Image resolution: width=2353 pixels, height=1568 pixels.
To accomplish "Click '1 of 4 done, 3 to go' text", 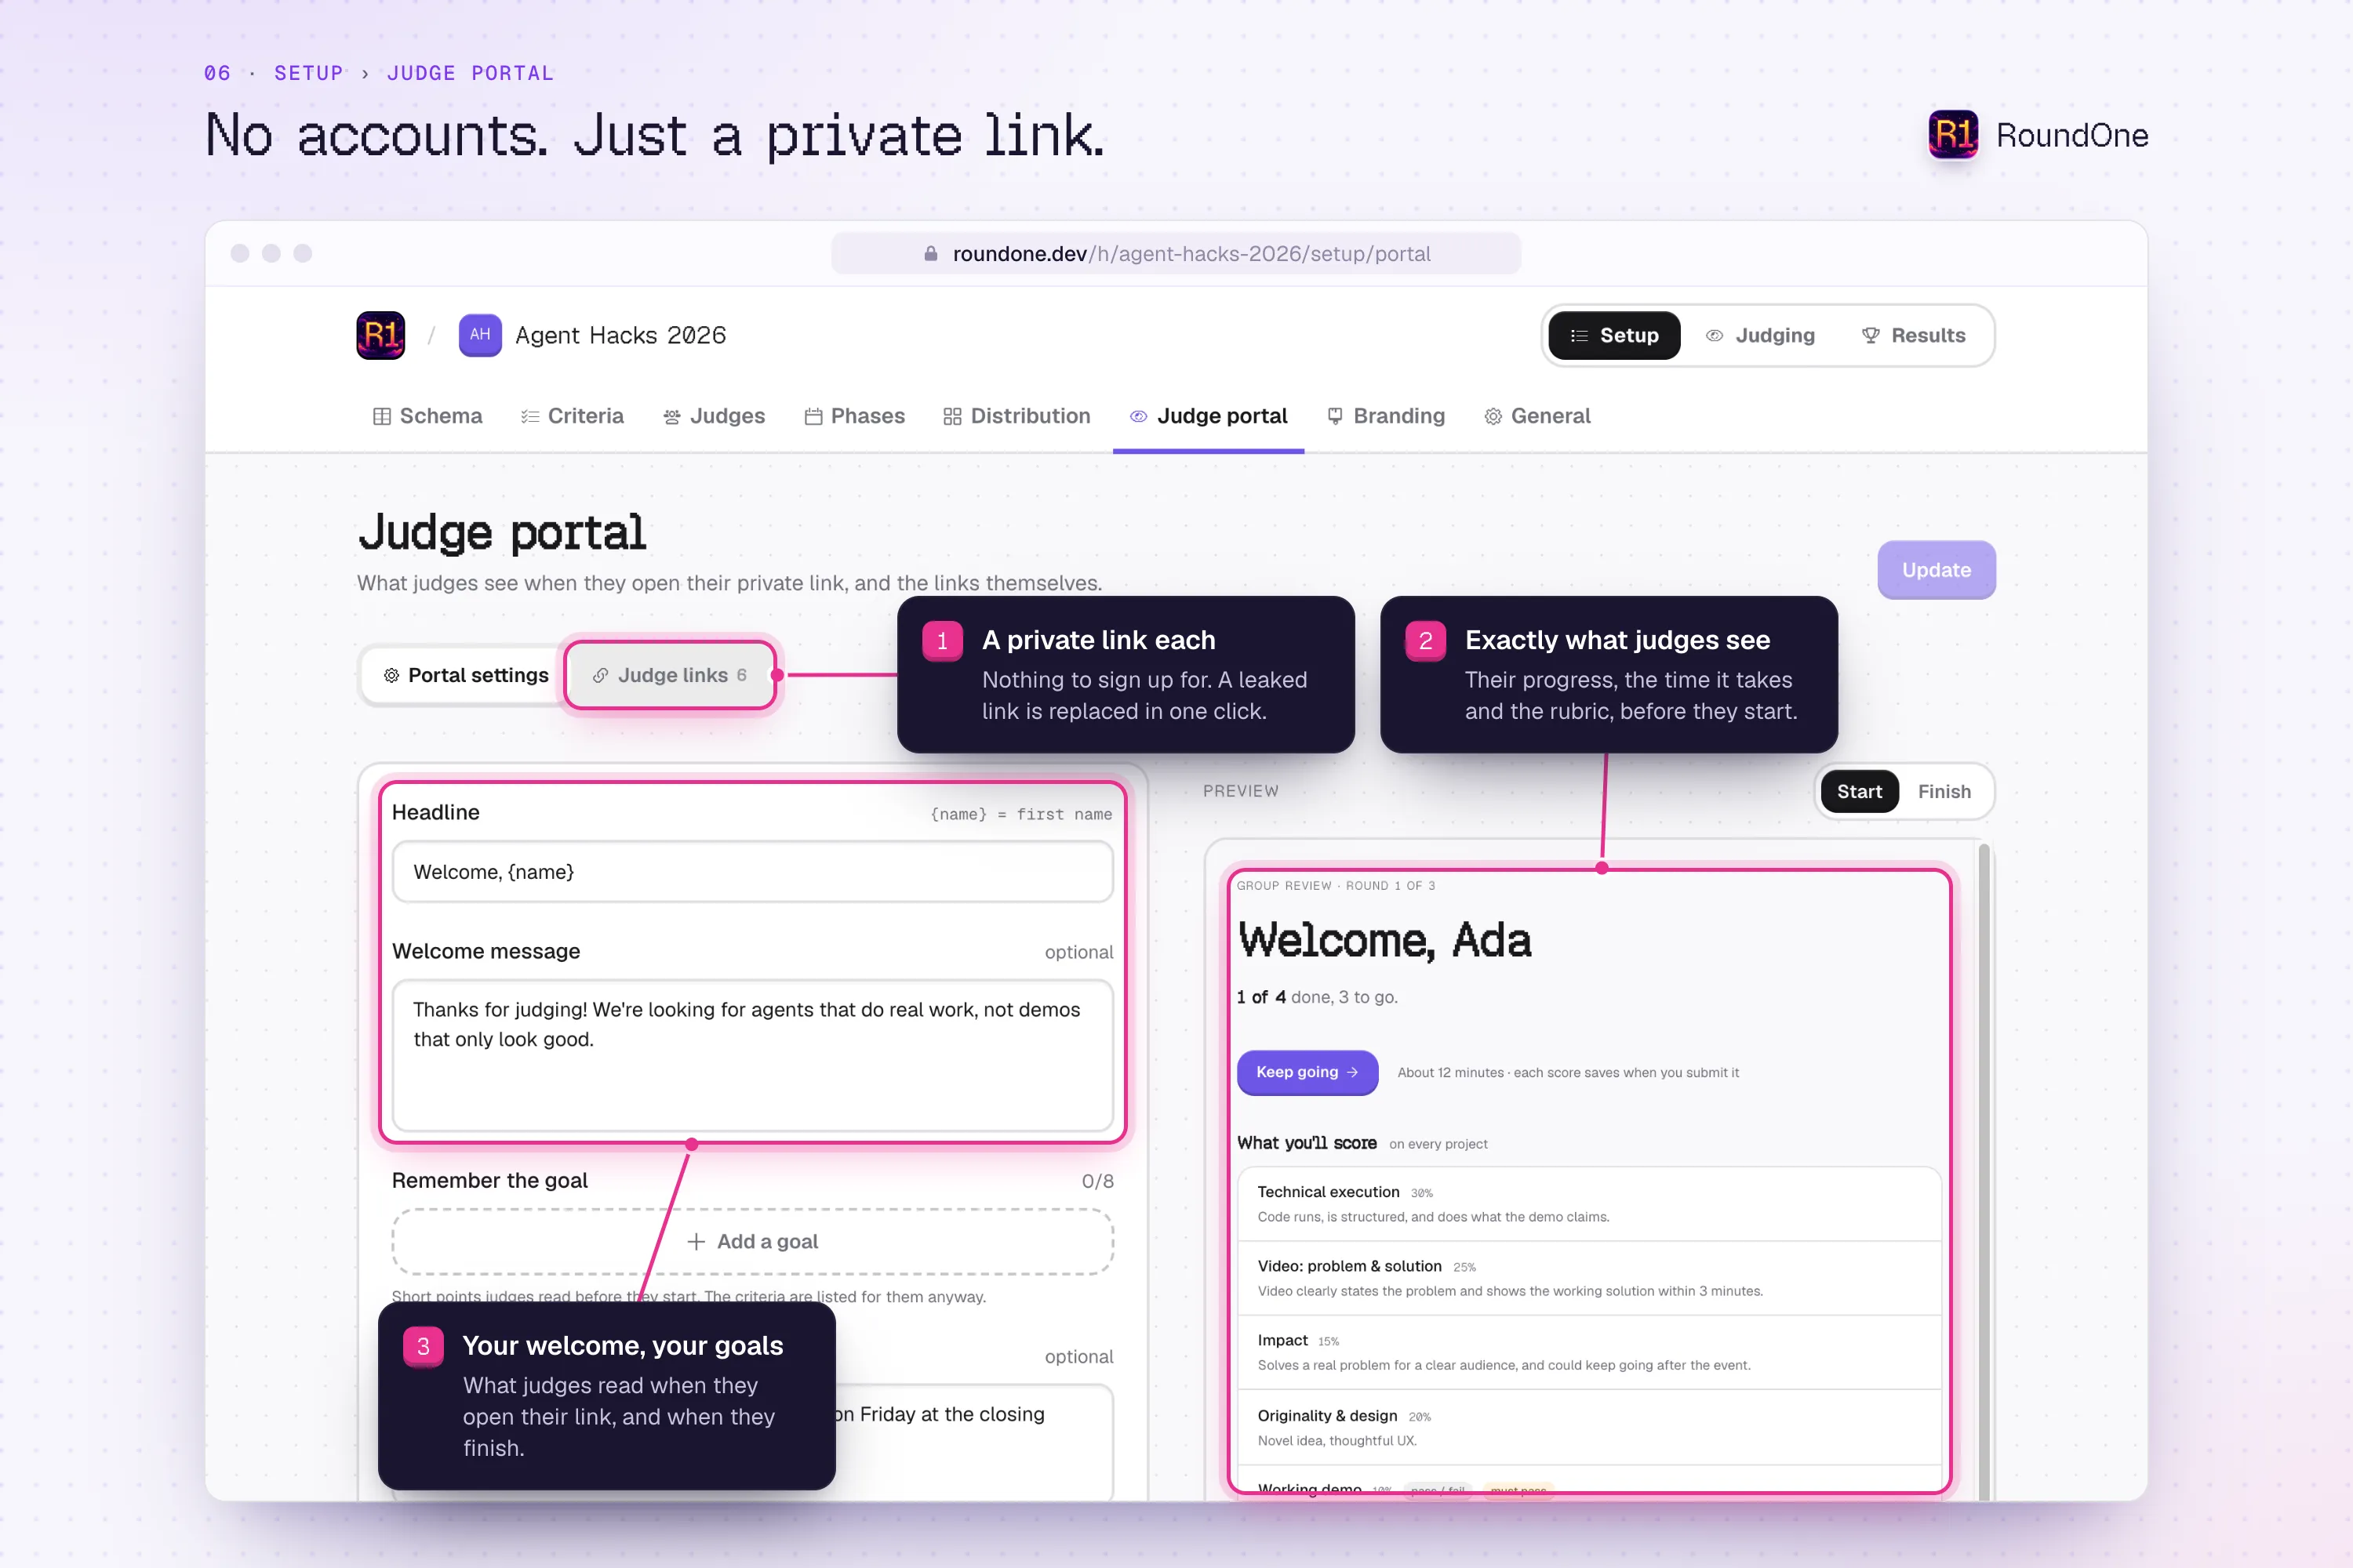I will pyautogui.click(x=1317, y=997).
